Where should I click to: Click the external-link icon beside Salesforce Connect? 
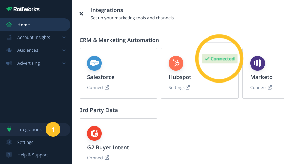pyautogui.click(x=107, y=87)
